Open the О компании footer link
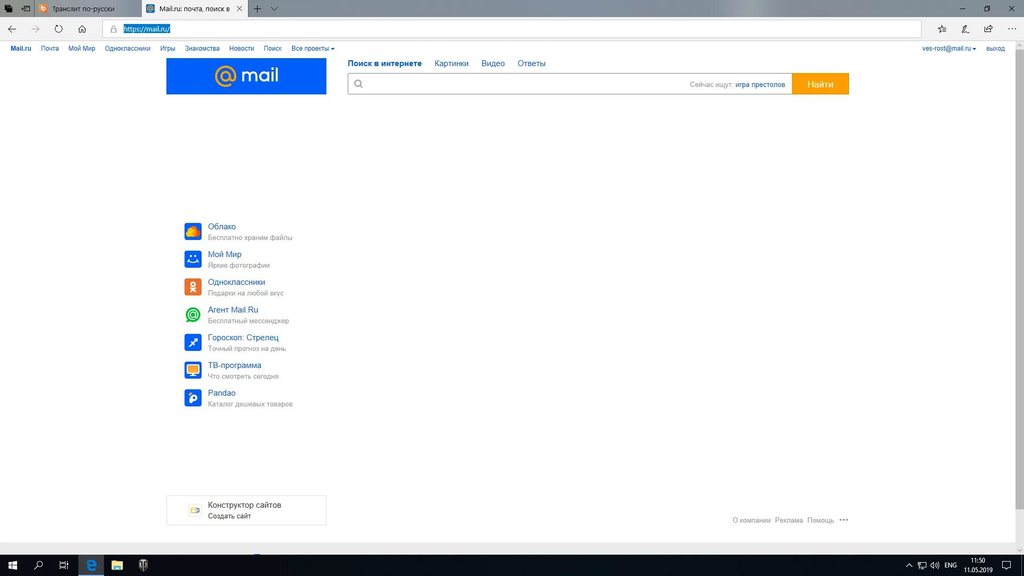This screenshot has width=1024, height=576. coord(751,521)
